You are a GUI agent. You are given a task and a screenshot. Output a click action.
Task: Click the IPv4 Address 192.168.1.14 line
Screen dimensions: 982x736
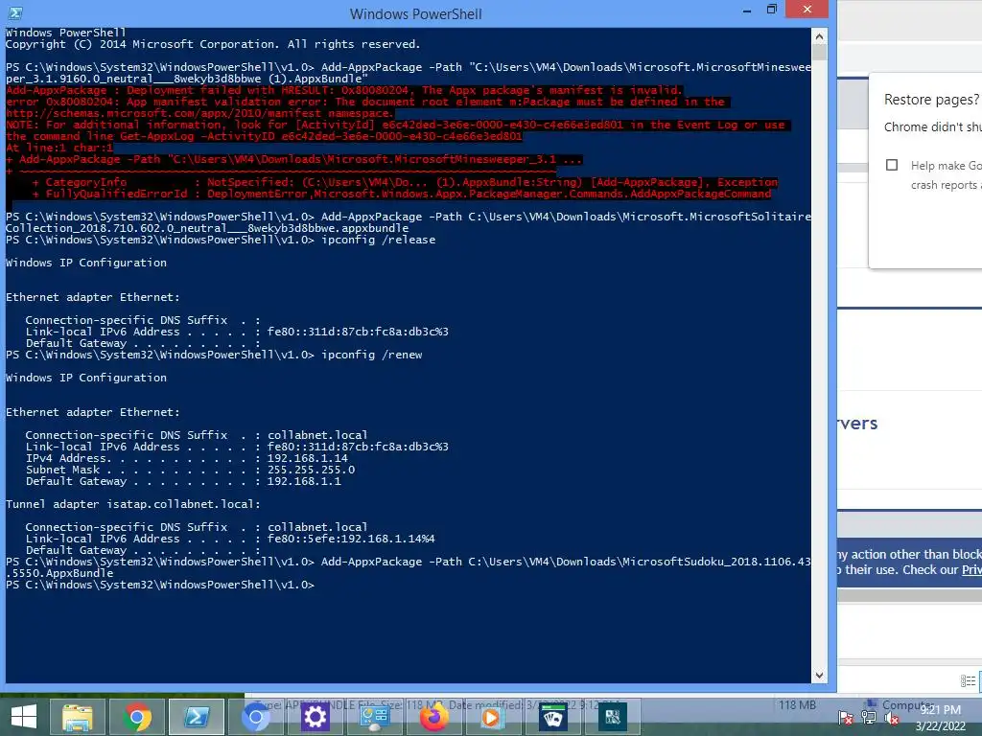(187, 458)
